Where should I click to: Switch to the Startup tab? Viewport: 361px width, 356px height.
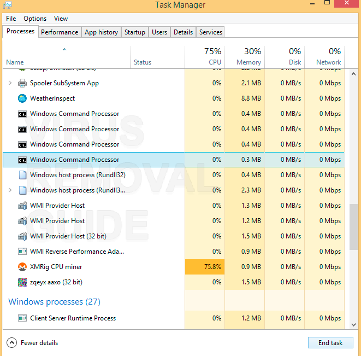(x=135, y=32)
